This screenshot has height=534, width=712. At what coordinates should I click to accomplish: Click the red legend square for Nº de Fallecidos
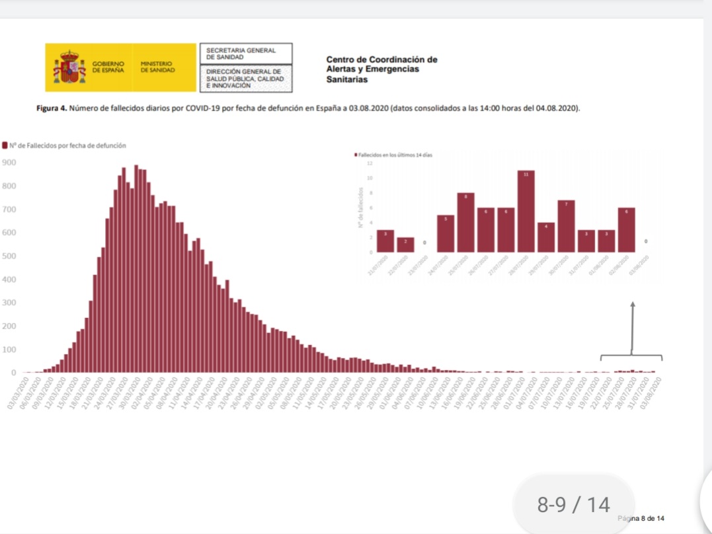click(x=5, y=145)
